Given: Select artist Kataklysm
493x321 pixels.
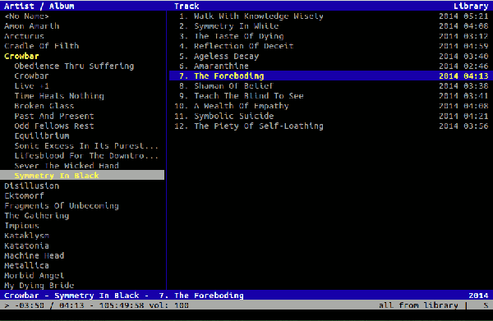Looking at the screenshot, I should pos(27,236).
